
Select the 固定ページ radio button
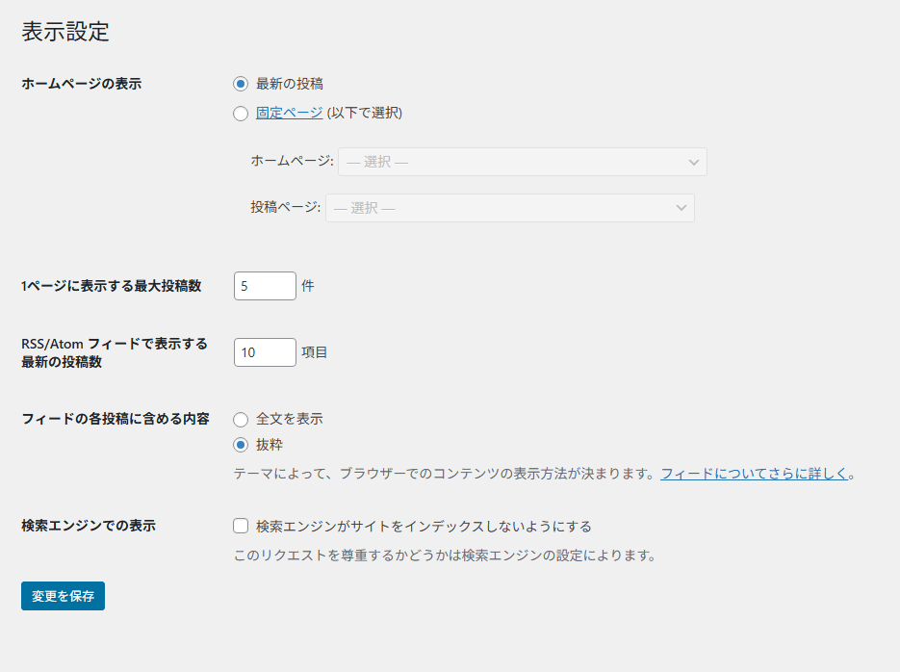[x=241, y=114]
